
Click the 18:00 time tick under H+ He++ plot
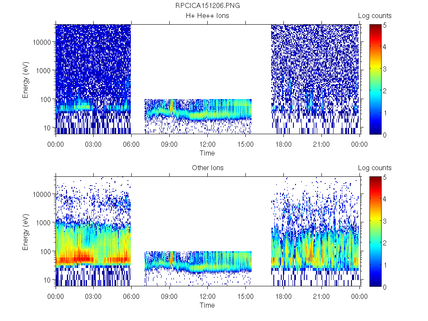pos(283,144)
